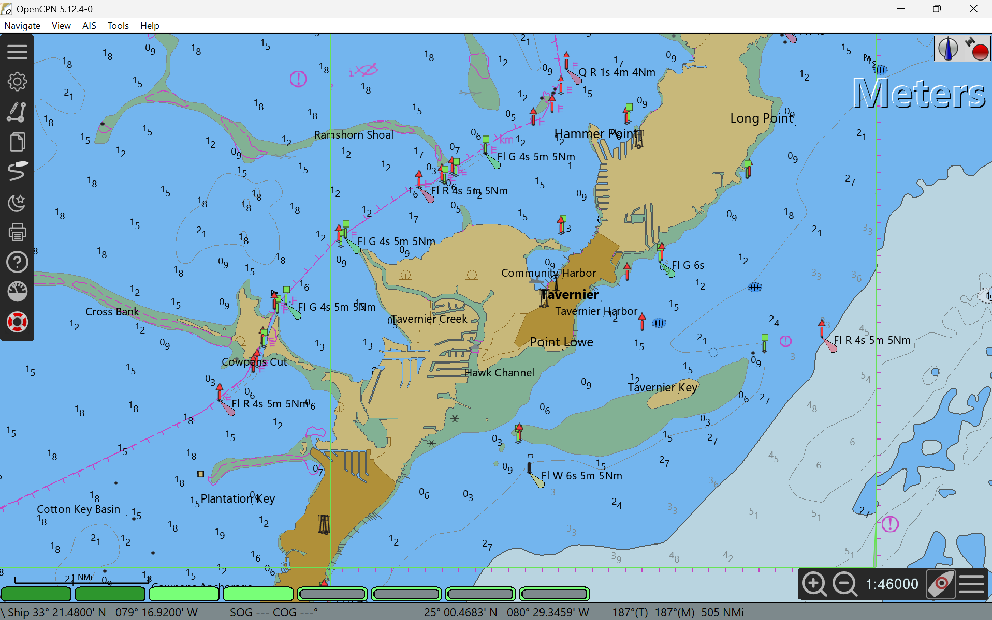Toggle the leftmost chart in the chart bar
This screenshot has width=992, height=620.
pyautogui.click(x=36, y=594)
